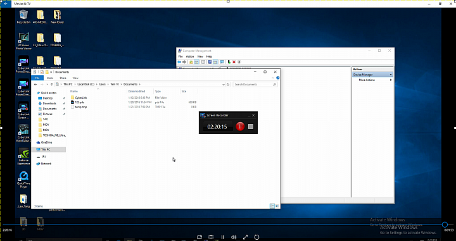Click Back arrow in File Explorer
Viewport: 456px width, 241px height.
tap(35, 85)
